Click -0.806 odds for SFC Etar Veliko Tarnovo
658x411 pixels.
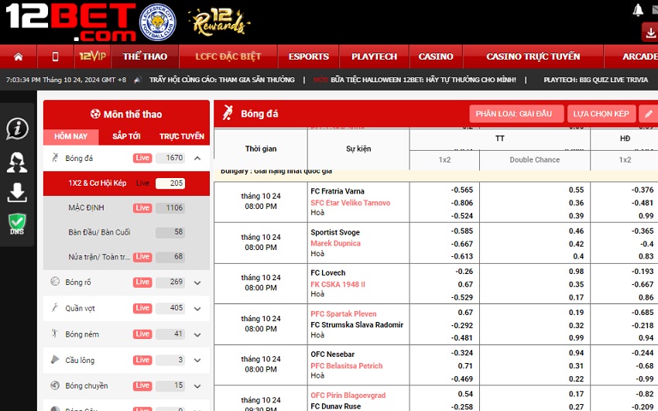coord(461,203)
